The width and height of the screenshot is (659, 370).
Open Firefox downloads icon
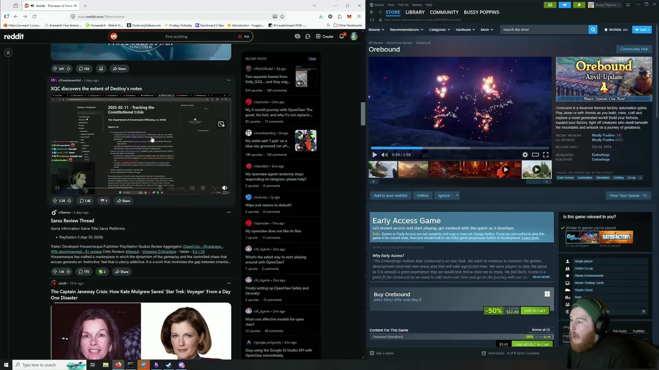point(321,16)
